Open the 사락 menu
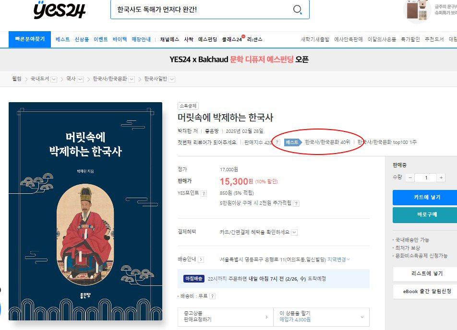Image resolution: width=457 pixels, height=330 pixels. click(x=189, y=39)
